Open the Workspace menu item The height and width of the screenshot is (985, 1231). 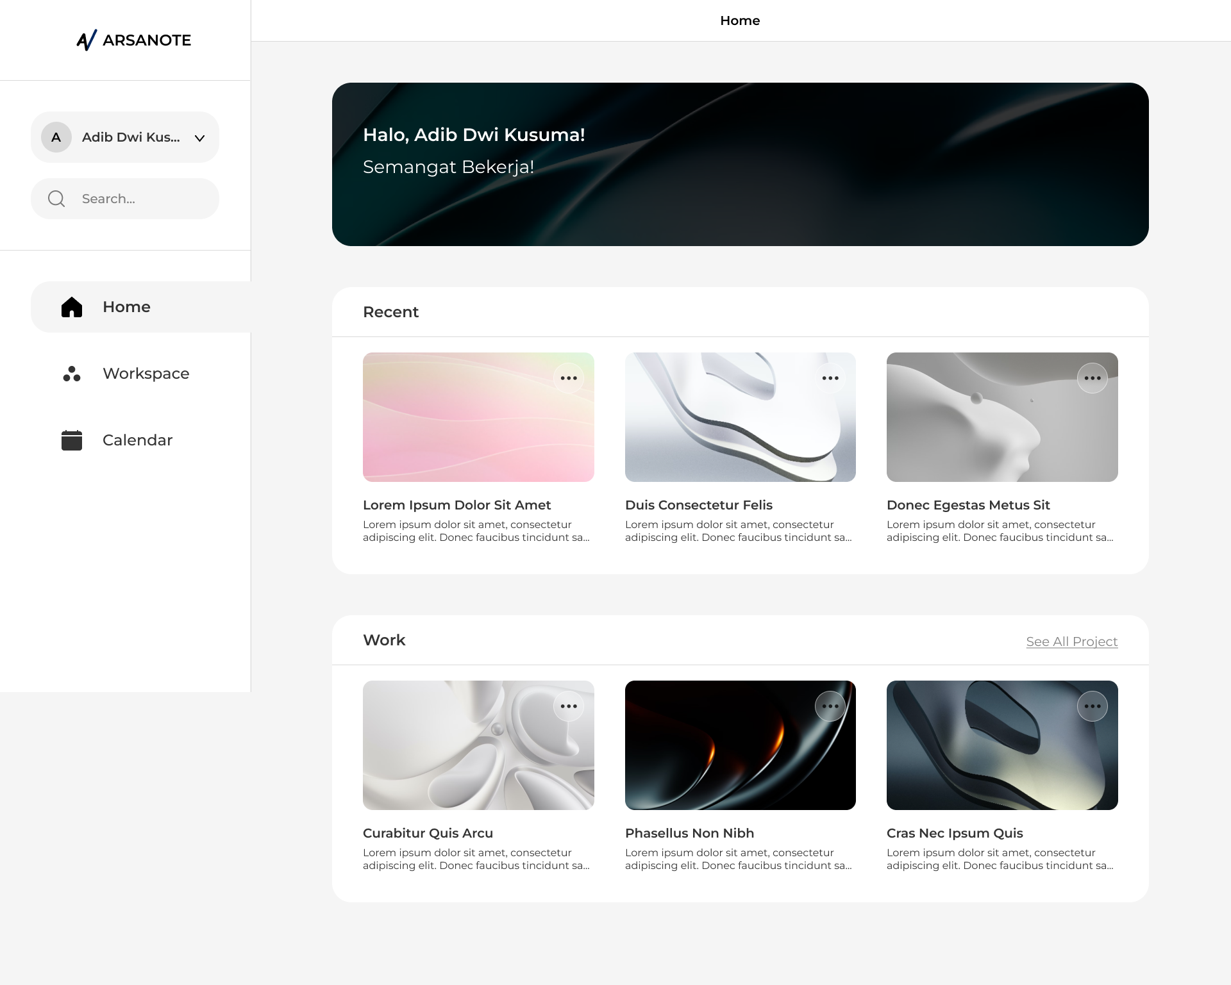(x=146, y=374)
